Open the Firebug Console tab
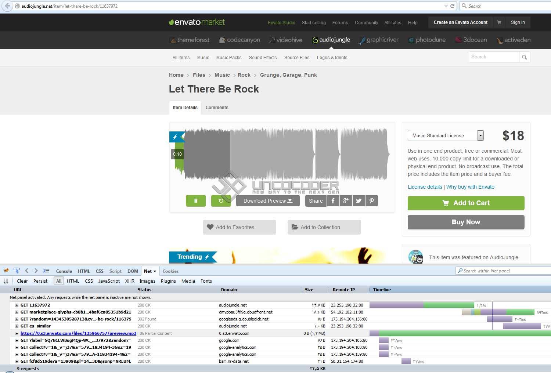The image size is (551, 373). (x=64, y=271)
